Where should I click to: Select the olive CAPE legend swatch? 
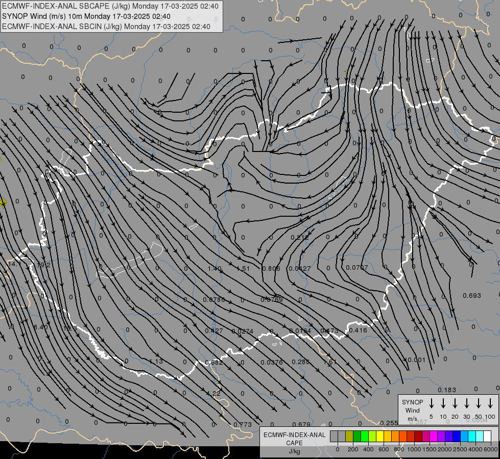(349, 436)
